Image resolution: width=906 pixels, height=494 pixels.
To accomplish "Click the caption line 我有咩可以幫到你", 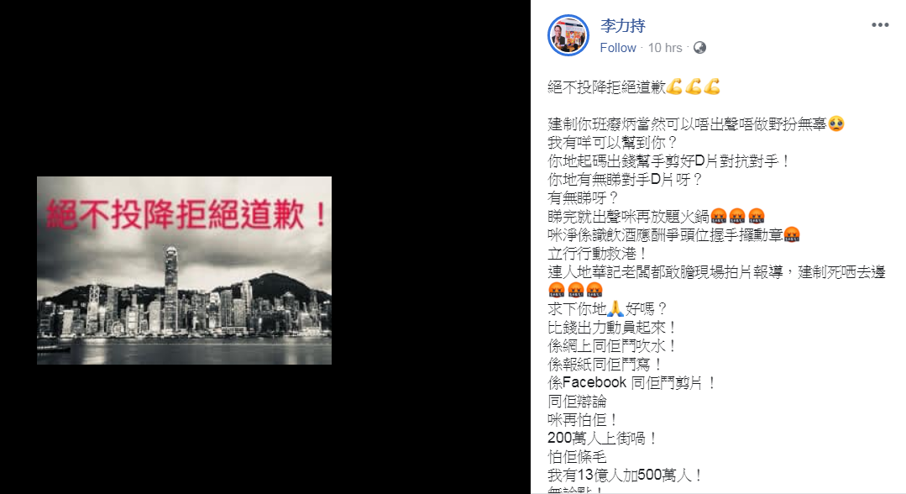I will coord(612,142).
